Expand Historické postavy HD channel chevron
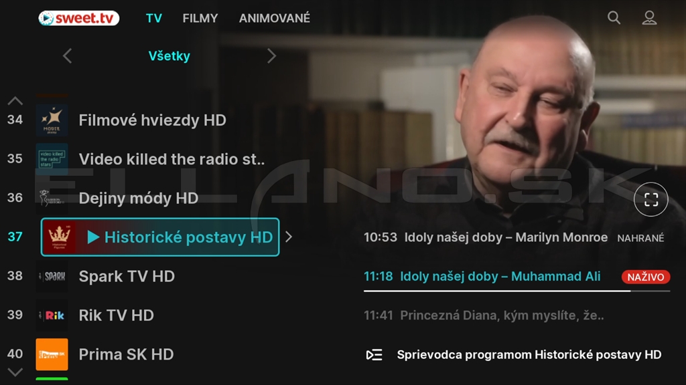Screen dimensions: 686x385 [x=289, y=237]
